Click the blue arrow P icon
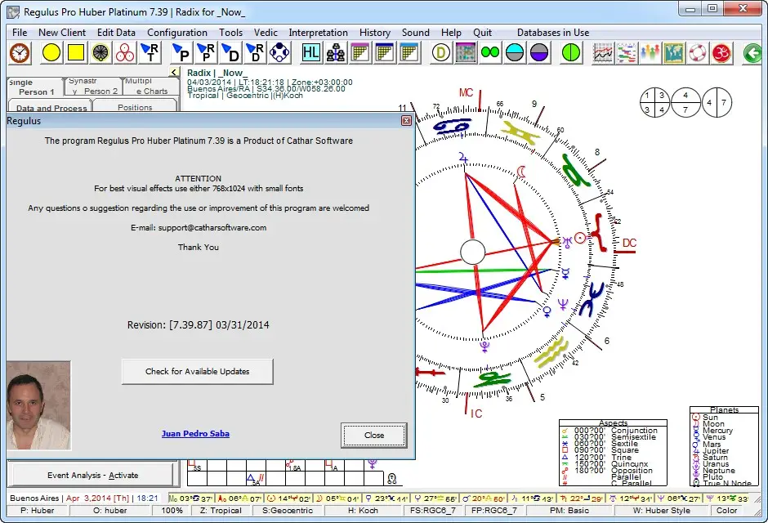The height and width of the screenshot is (523, 768). (x=181, y=53)
